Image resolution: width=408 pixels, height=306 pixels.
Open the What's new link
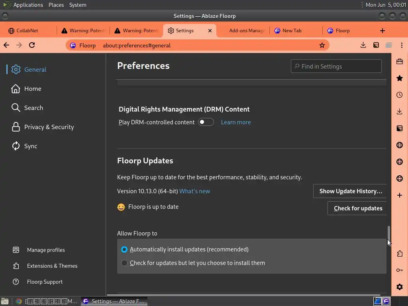pyautogui.click(x=194, y=191)
